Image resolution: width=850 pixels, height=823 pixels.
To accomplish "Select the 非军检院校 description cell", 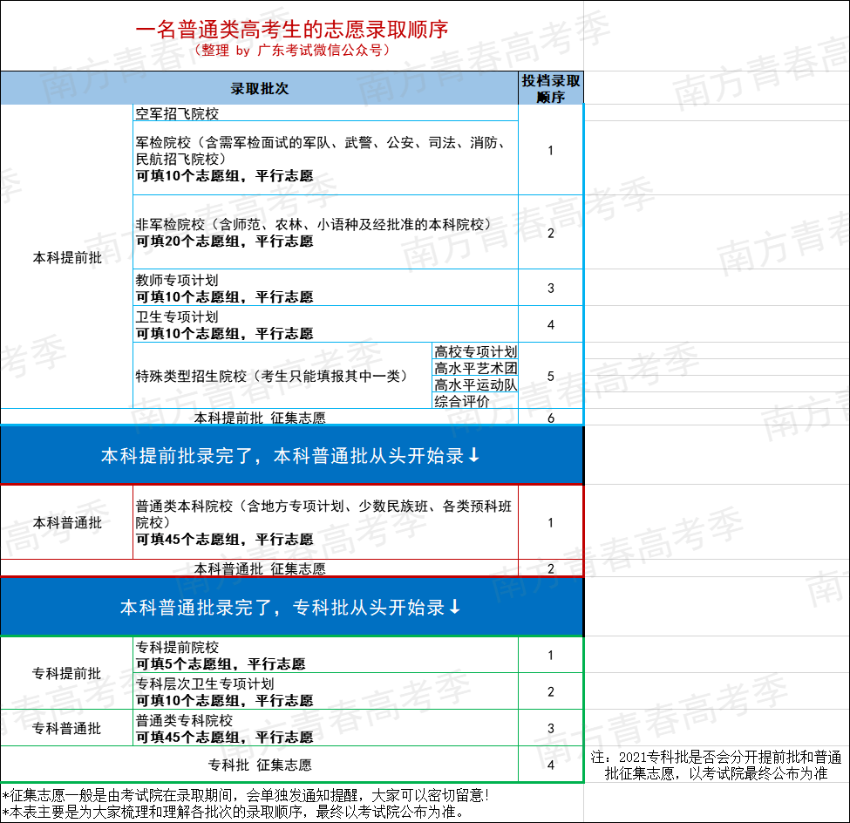I will (x=325, y=232).
